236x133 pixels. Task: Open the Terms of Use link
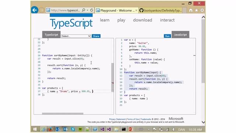(x=133, y=119)
